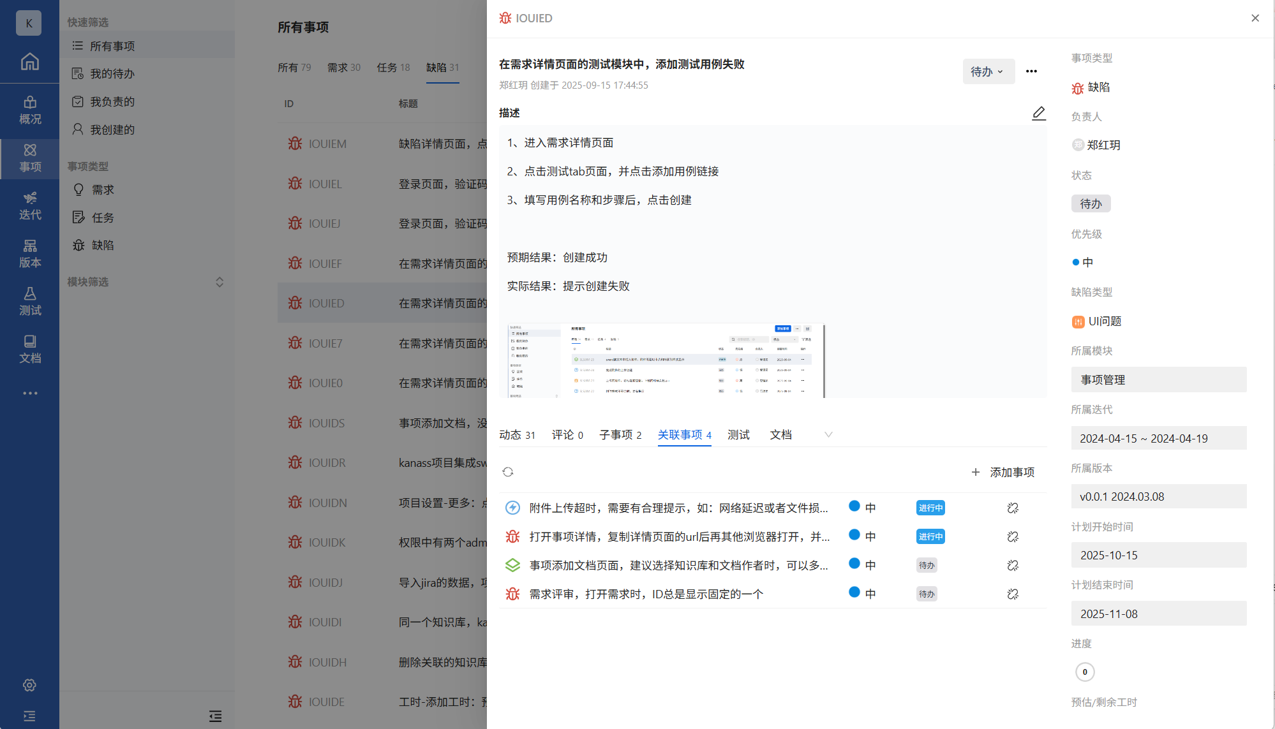This screenshot has width=1275, height=729.
Task: Go to the 测试 sidebar section
Action: (x=29, y=302)
